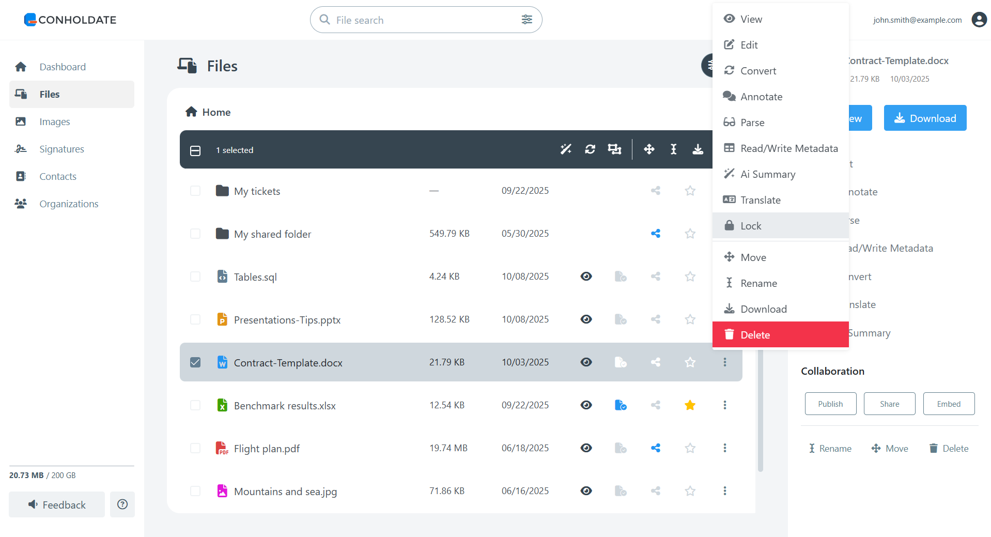Uncheck the Contract-Template.docx checkbox
This screenshot has width=991, height=537.
tap(195, 362)
